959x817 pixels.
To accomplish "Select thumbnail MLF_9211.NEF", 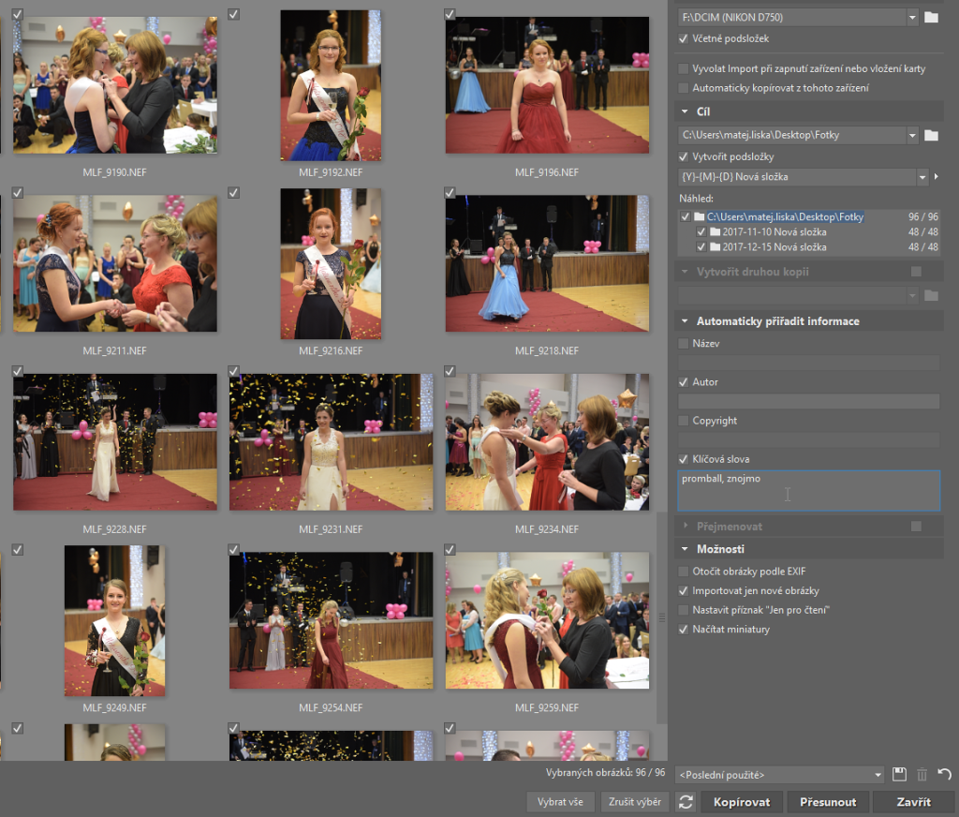I will pos(115,264).
